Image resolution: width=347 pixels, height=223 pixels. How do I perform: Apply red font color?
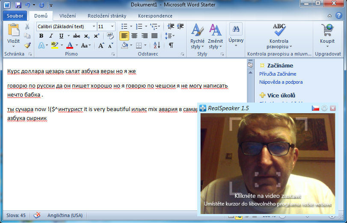pos(70,45)
